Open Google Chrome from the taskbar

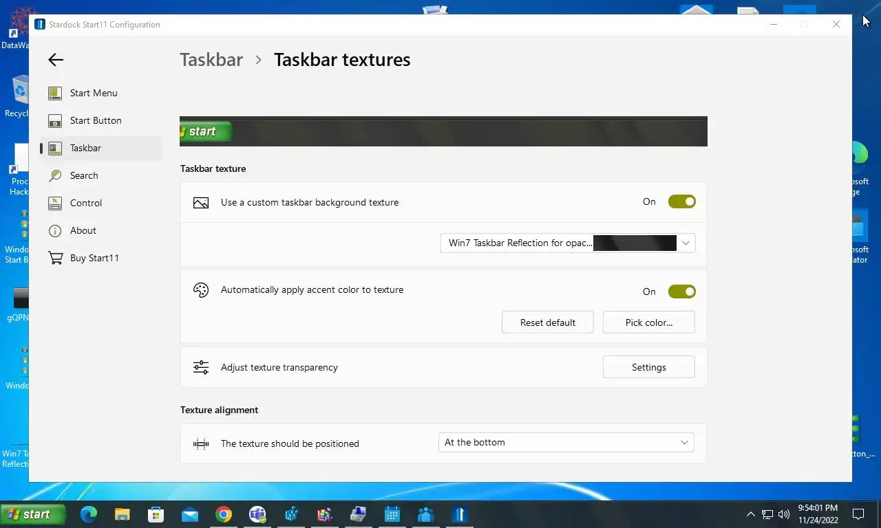tap(223, 514)
